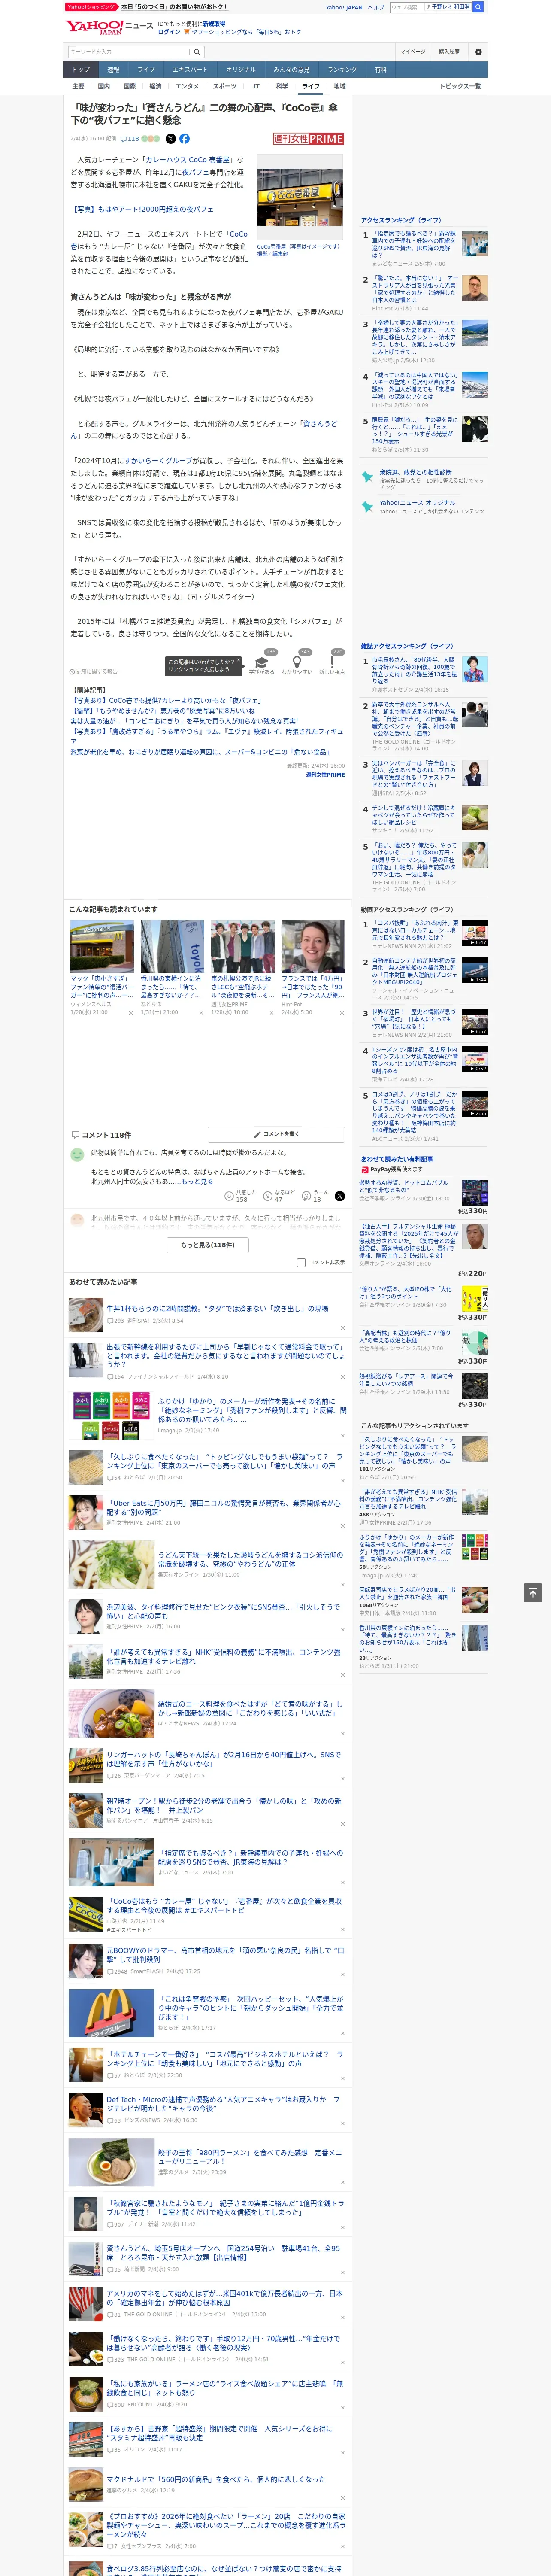Click もっと見る on first comment
This screenshot has height=2576, width=551.
tap(197, 1181)
